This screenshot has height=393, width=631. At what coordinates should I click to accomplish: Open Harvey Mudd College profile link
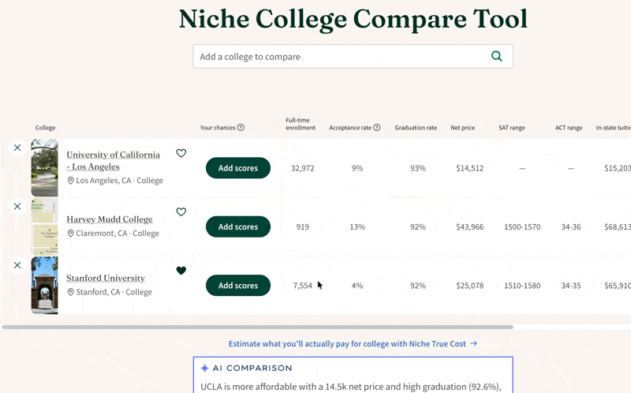(110, 219)
